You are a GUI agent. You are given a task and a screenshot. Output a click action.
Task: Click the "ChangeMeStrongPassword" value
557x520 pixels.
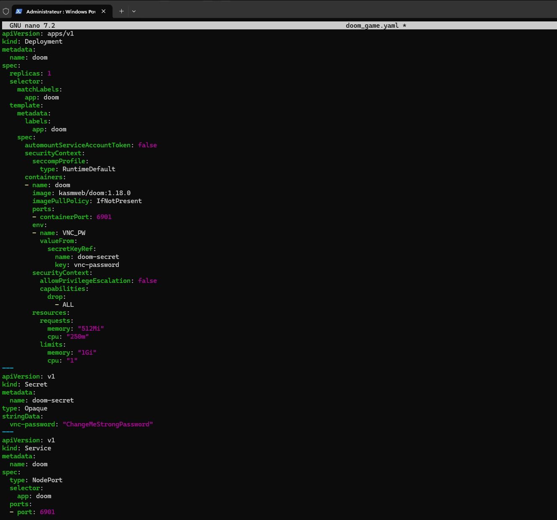click(x=108, y=424)
